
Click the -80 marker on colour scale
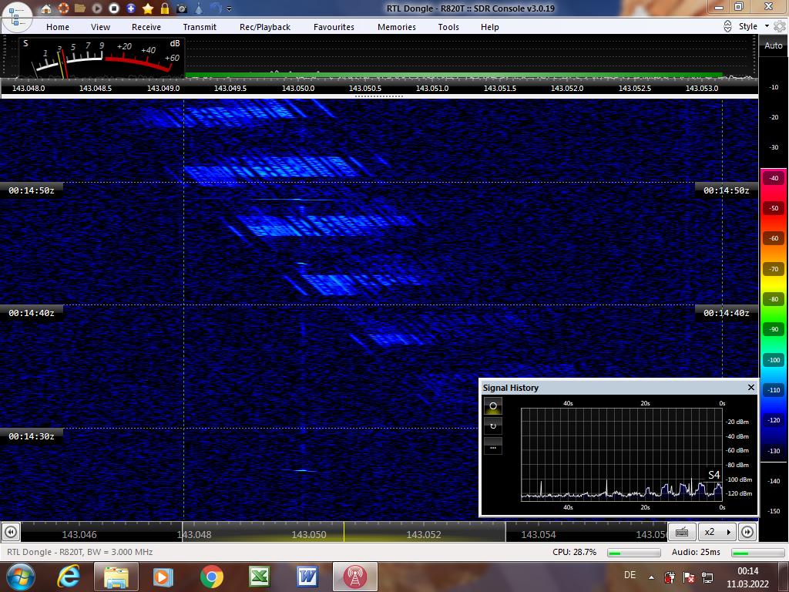pos(774,299)
